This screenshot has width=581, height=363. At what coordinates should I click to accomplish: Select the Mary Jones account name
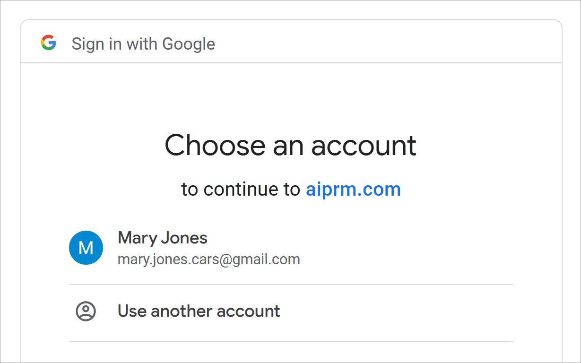(162, 238)
